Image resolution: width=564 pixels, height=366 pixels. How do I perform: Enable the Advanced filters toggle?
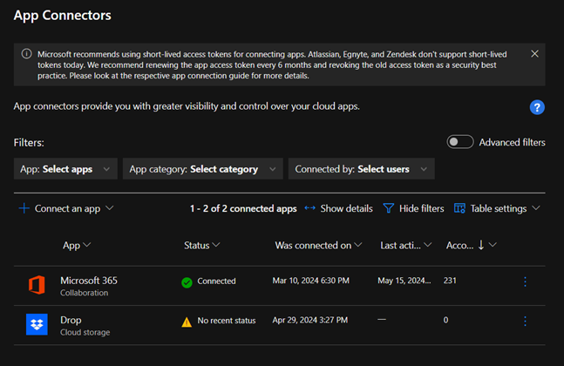(460, 142)
